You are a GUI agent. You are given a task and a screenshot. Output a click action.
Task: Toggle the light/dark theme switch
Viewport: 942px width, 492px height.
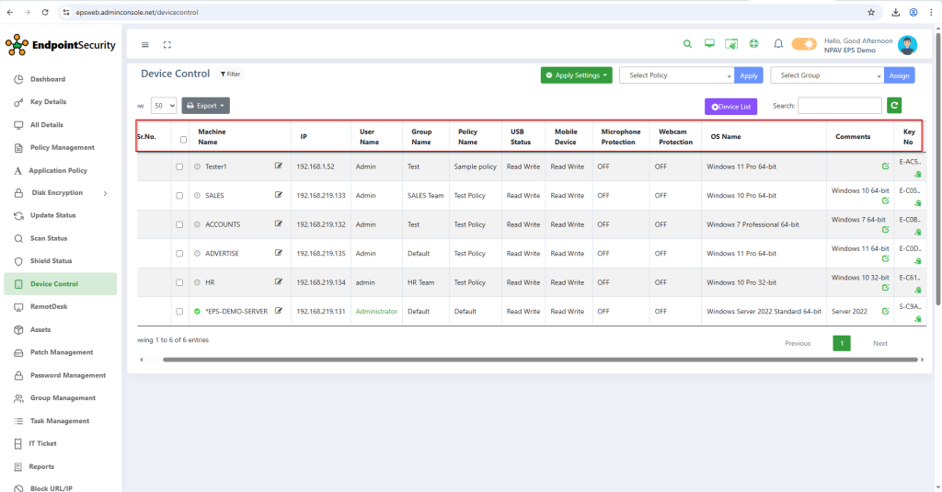(804, 44)
